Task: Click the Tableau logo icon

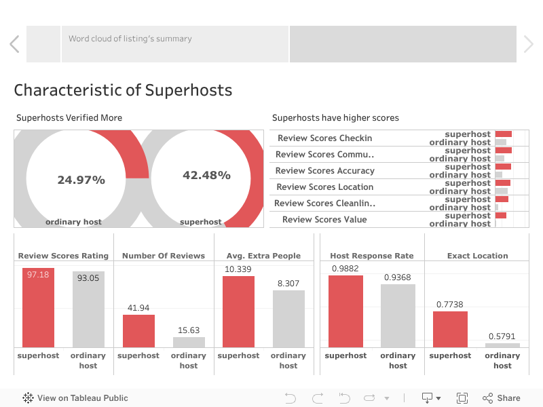Action: coord(29,398)
